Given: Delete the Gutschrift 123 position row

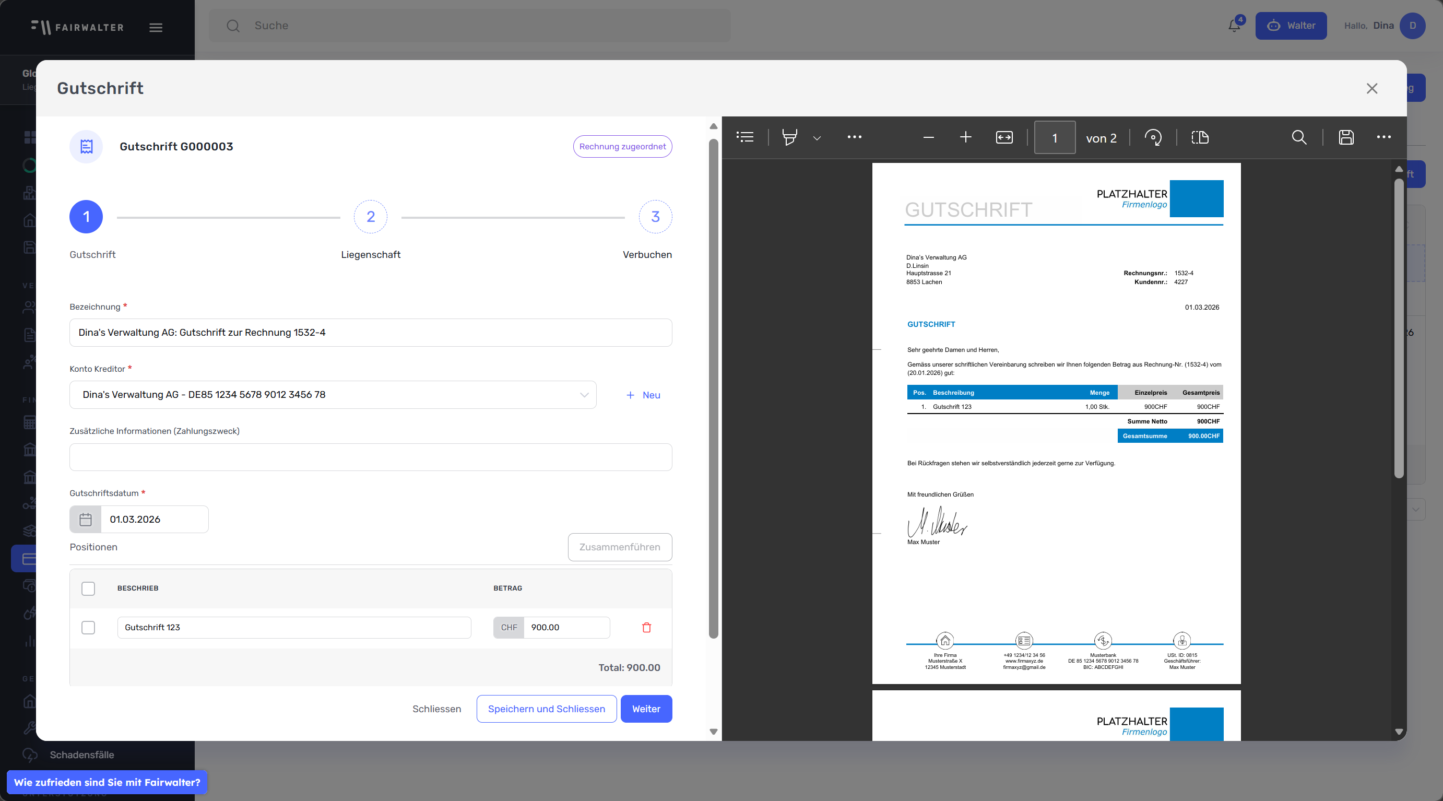Looking at the screenshot, I should coord(646,627).
